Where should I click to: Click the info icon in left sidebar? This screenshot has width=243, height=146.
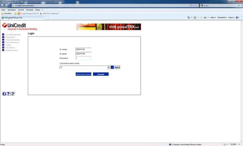[x=4, y=93]
